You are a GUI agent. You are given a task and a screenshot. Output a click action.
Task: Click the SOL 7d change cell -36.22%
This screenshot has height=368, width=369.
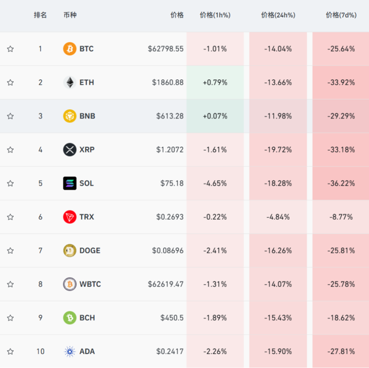pos(341,183)
